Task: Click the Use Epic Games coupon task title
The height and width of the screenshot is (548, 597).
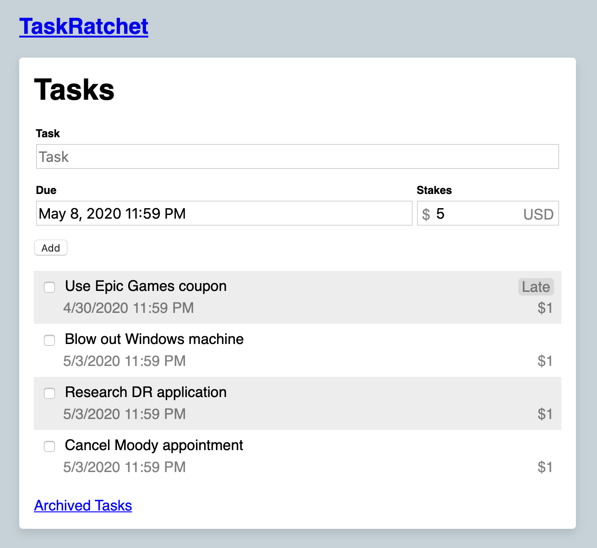Action: coord(146,286)
